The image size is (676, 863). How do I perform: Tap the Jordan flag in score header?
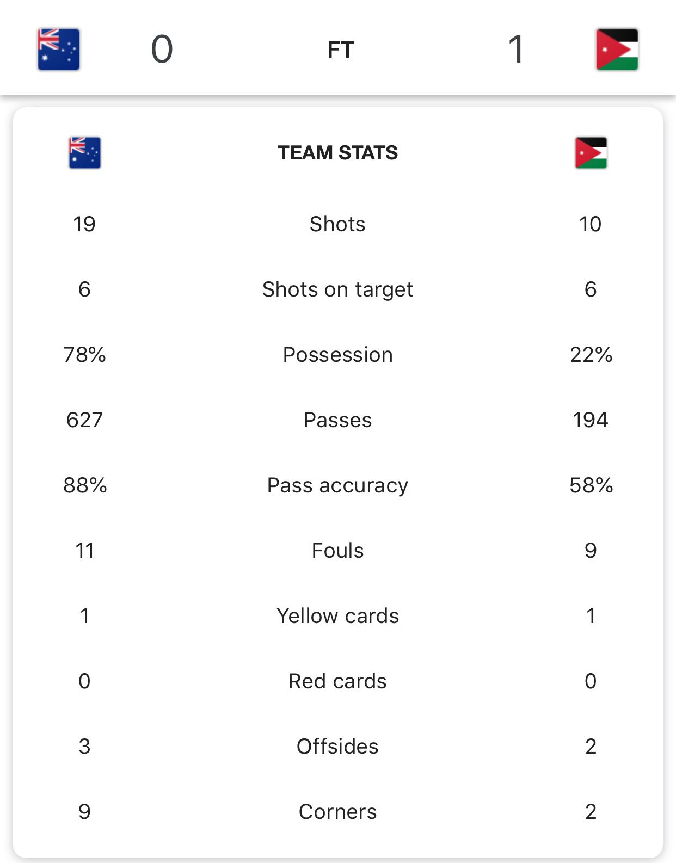point(617,50)
